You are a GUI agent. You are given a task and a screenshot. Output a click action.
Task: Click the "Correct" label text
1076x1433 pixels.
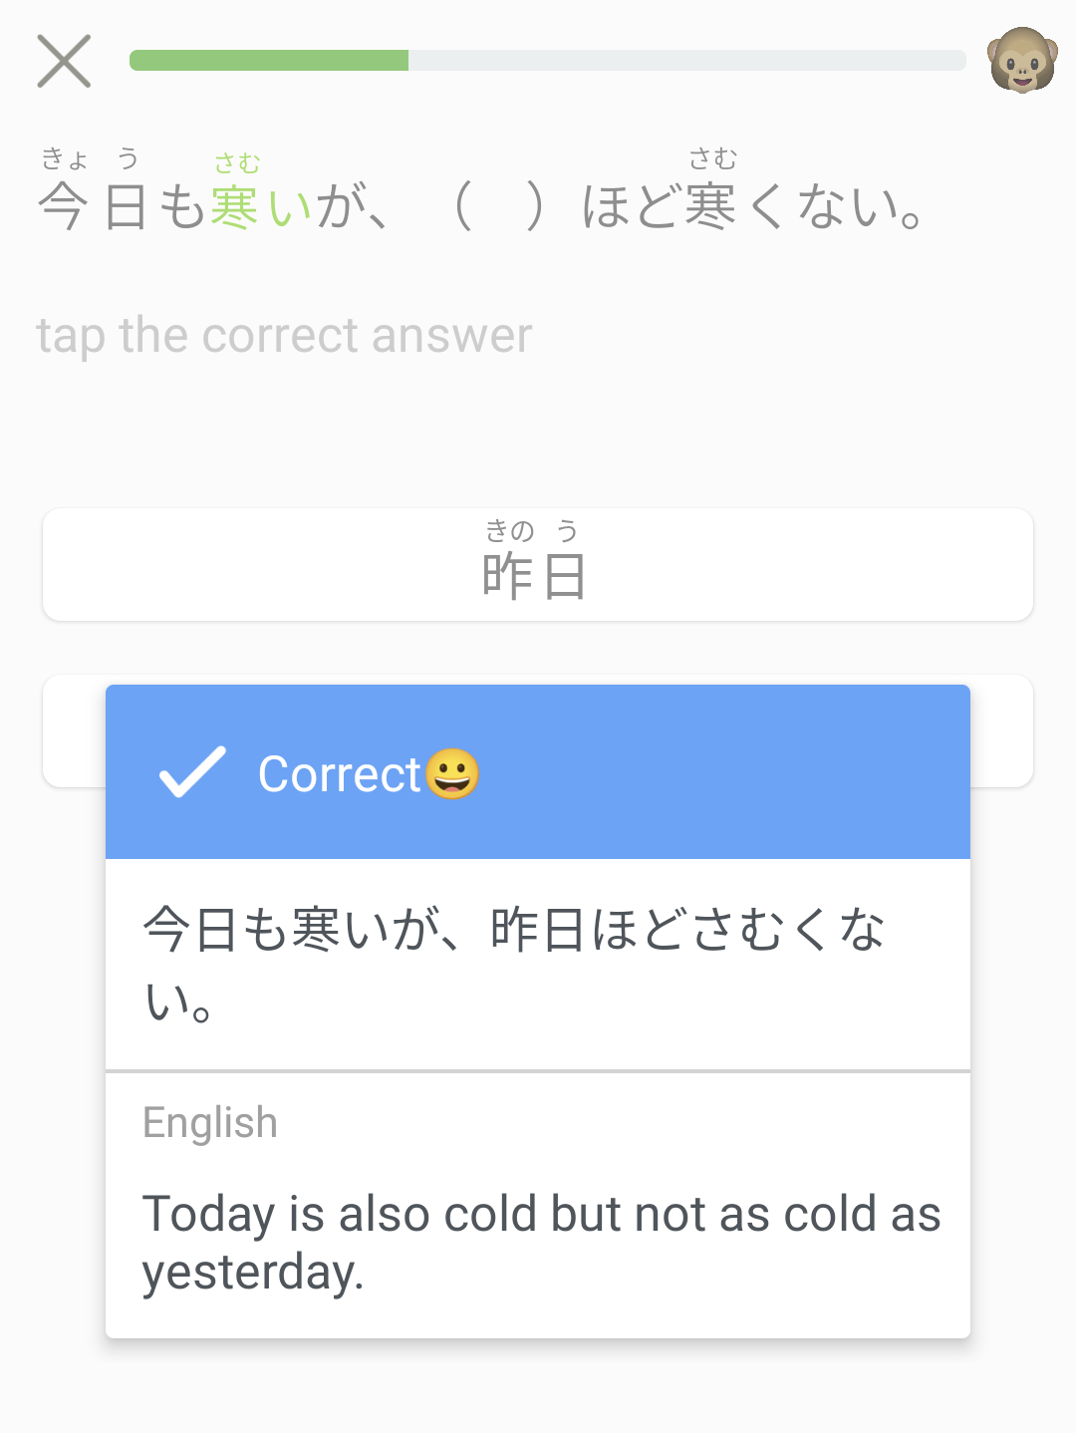(340, 774)
